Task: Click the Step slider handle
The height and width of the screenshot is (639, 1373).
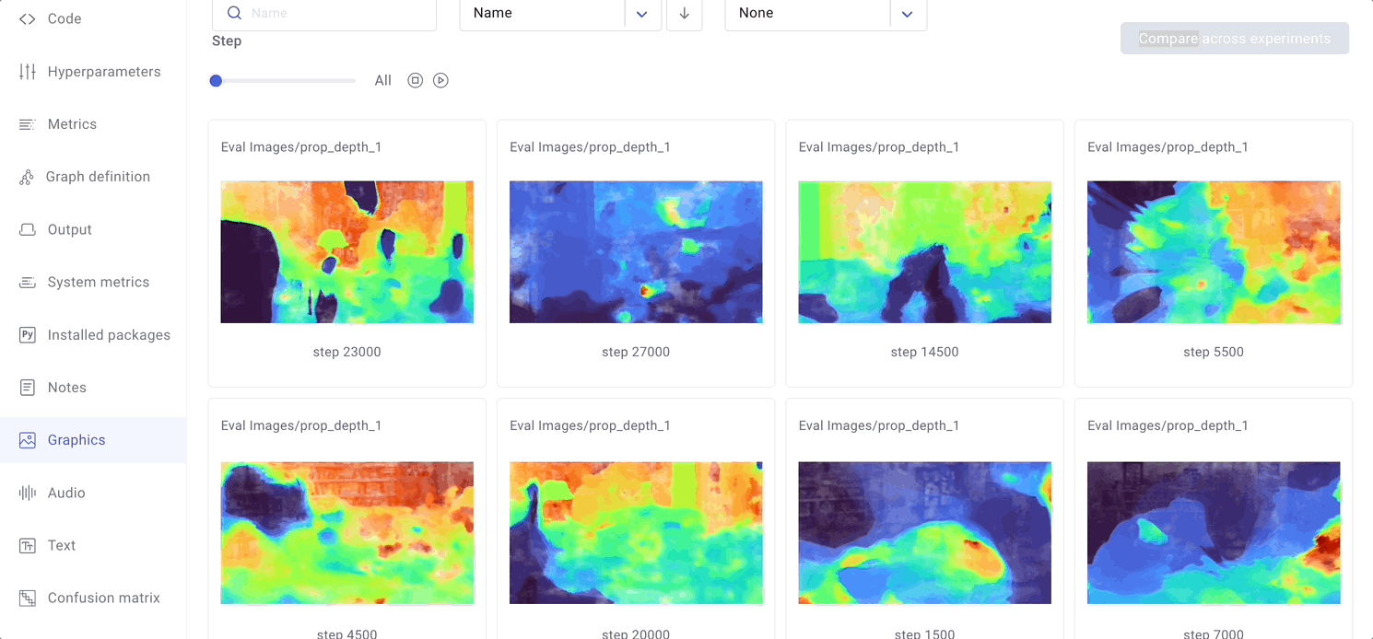Action: [x=216, y=81]
